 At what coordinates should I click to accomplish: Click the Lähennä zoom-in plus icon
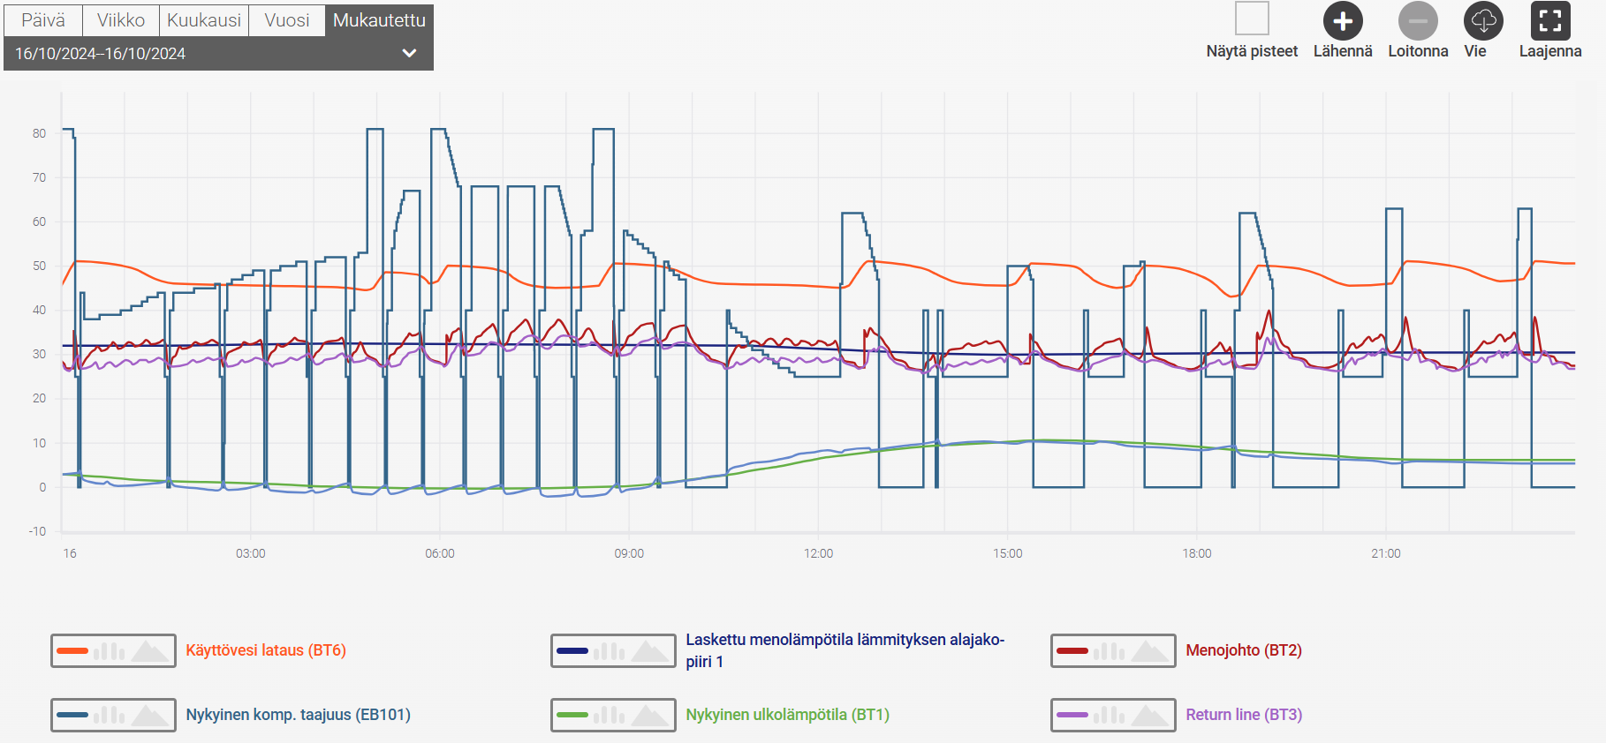pos(1343,21)
